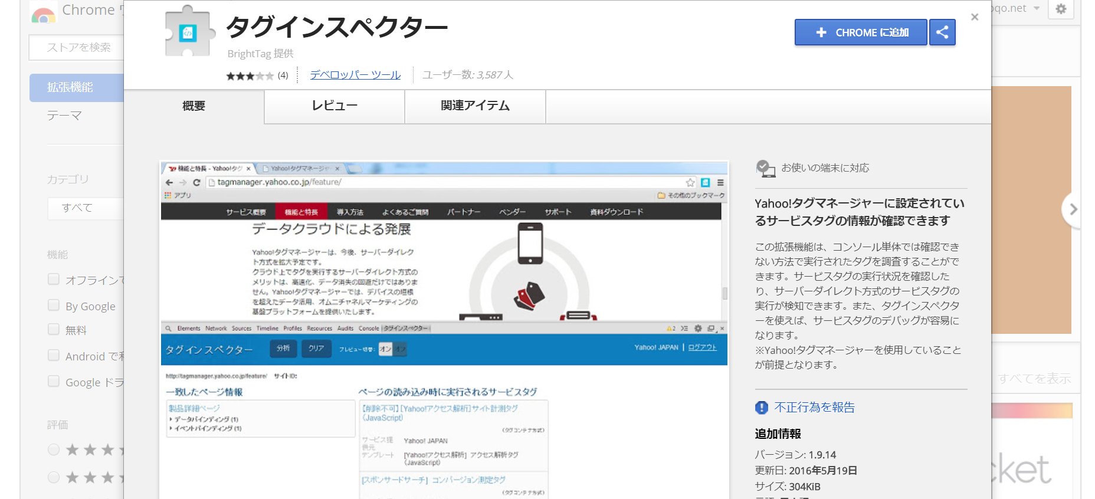Image resolution: width=1095 pixels, height=499 pixels.
Task: Click the すべてを表示 link in the background page
Action: (x=1034, y=379)
